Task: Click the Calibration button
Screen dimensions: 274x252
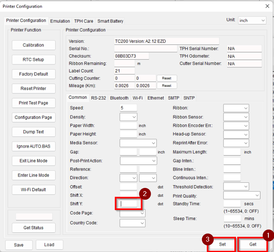Action: pyautogui.click(x=33, y=45)
